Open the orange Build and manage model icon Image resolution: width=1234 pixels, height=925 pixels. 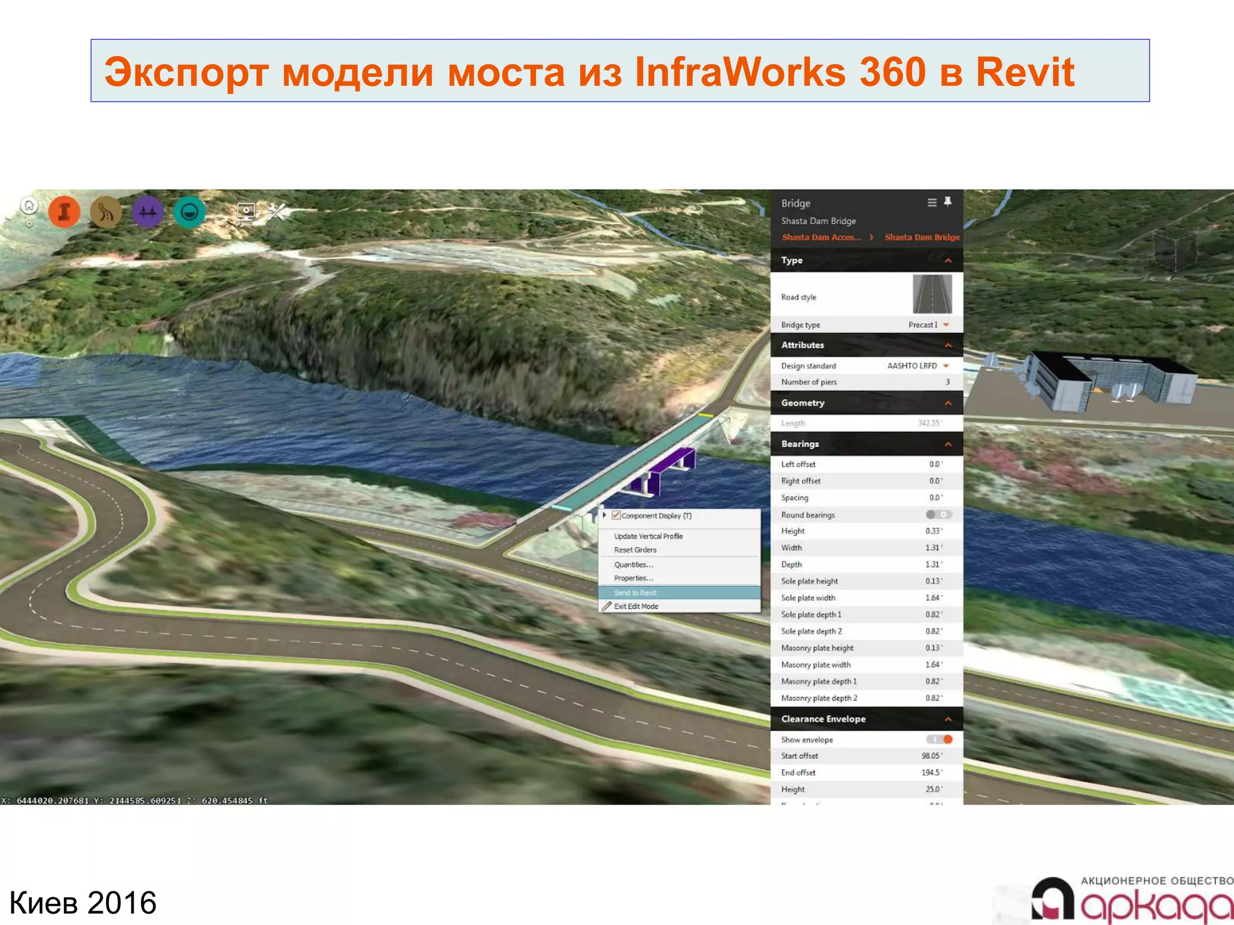pos(64,212)
